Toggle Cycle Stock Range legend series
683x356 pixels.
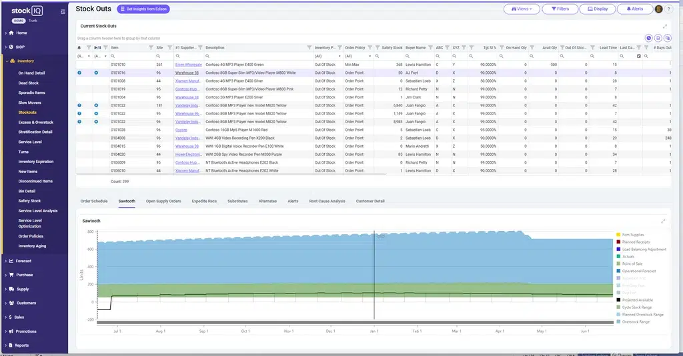point(634,307)
